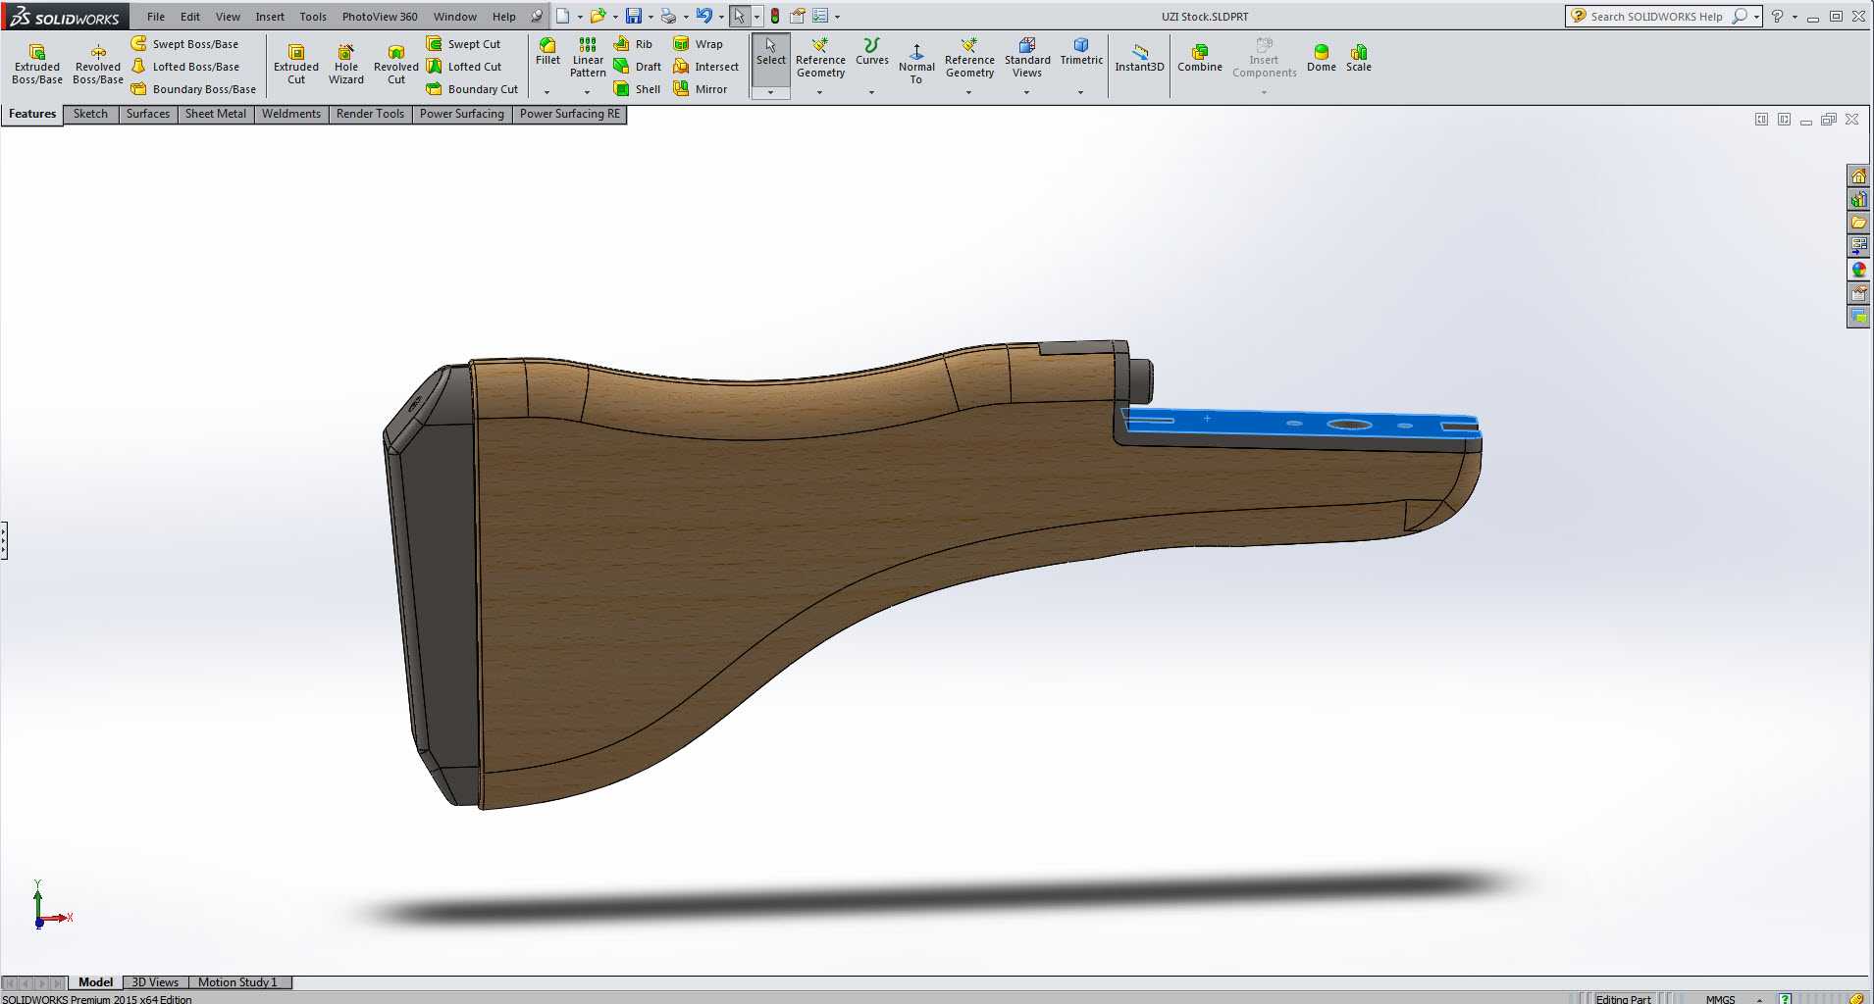Expand the Curves dropdown arrow
The width and height of the screenshot is (1874, 1004).
(871, 92)
